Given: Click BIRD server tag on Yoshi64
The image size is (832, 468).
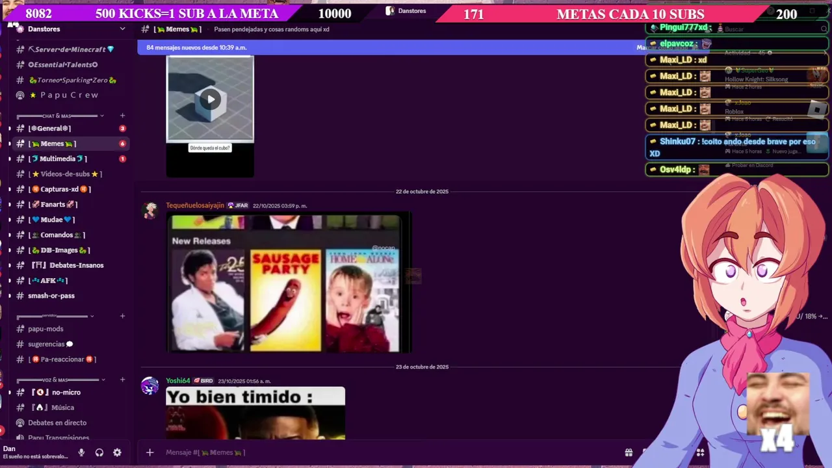Looking at the screenshot, I should 203,381.
